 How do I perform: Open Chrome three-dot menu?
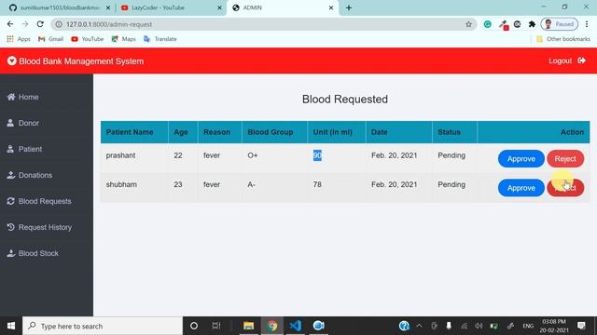point(587,24)
